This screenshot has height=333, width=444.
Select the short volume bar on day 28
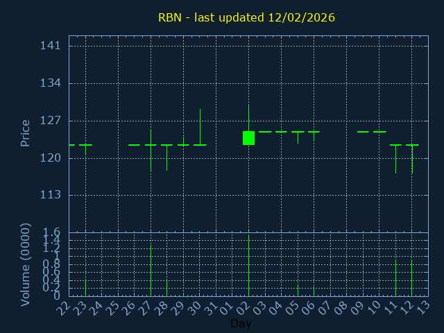[x=166, y=287]
